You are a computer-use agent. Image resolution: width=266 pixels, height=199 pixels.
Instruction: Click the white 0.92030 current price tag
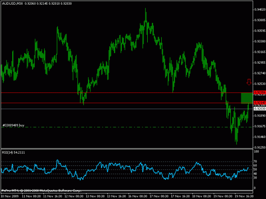coord(260,109)
